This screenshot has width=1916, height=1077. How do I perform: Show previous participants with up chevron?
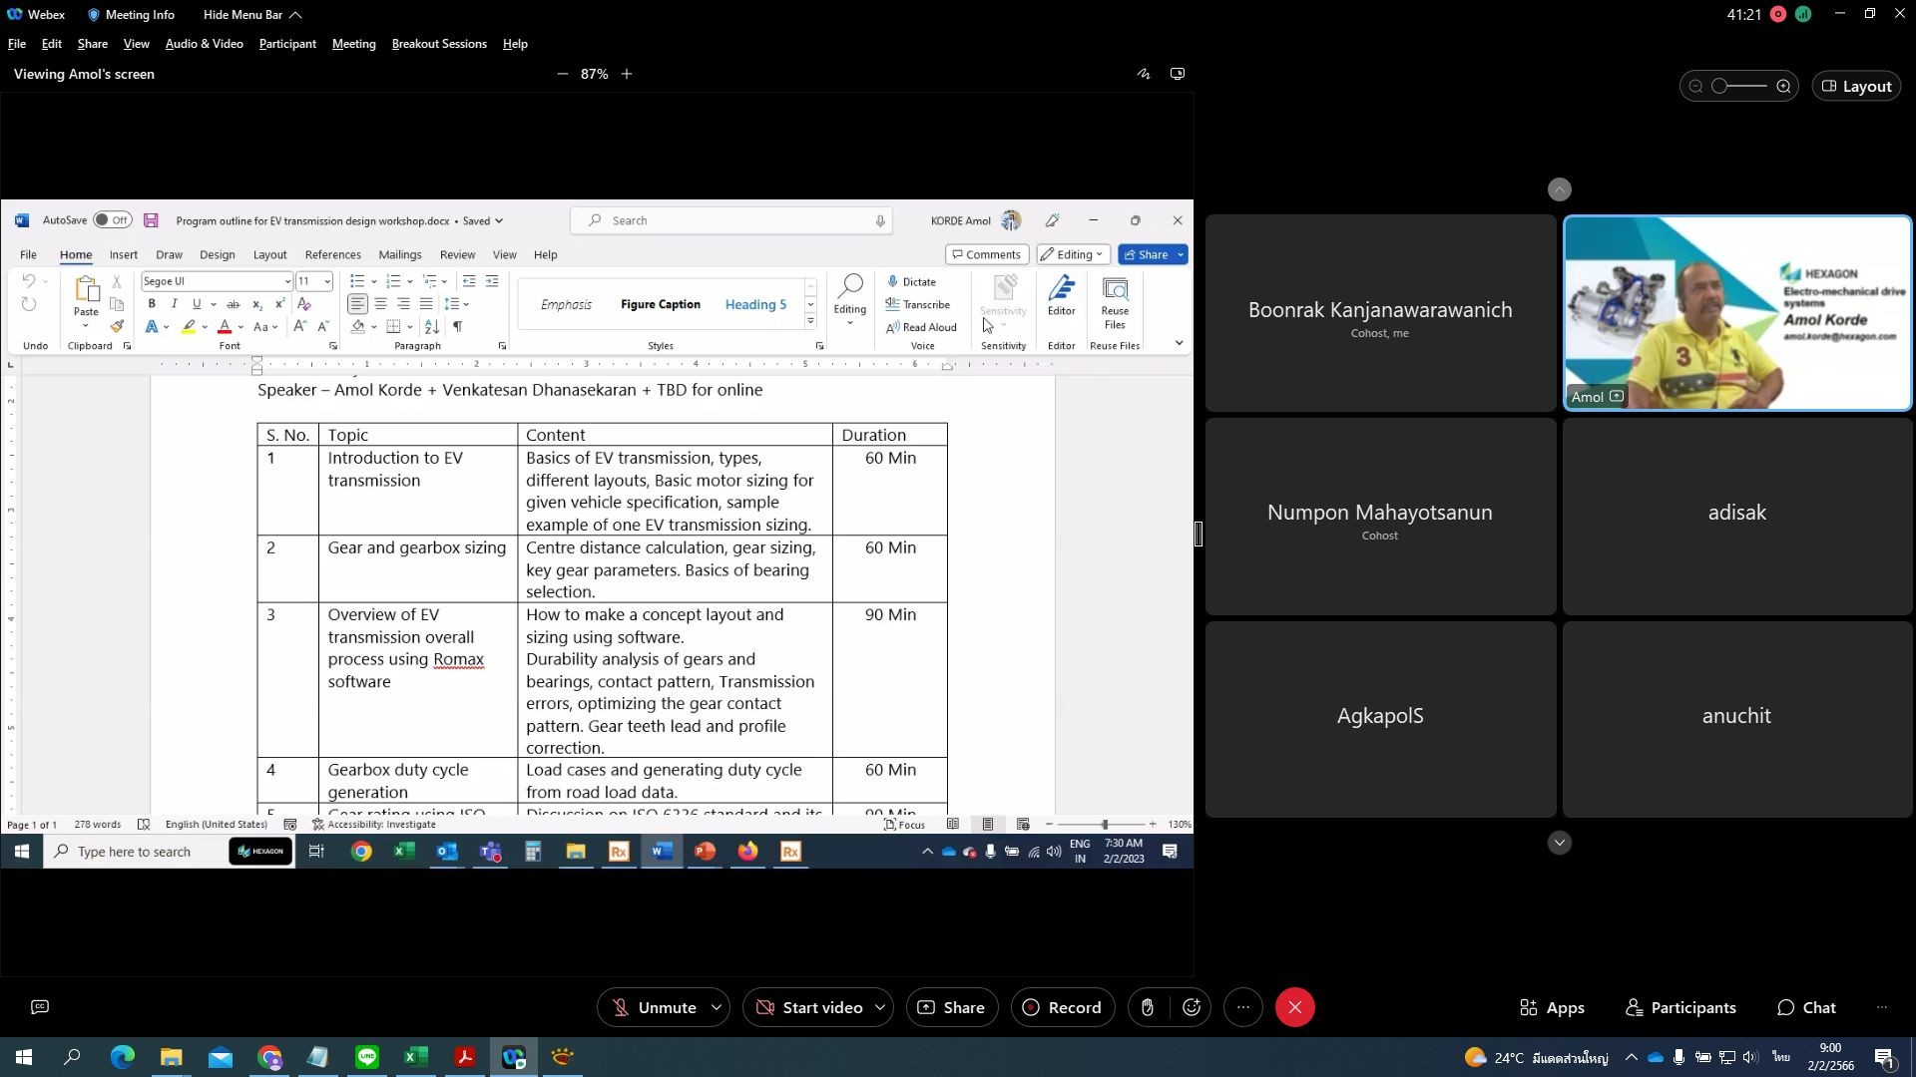(1560, 188)
